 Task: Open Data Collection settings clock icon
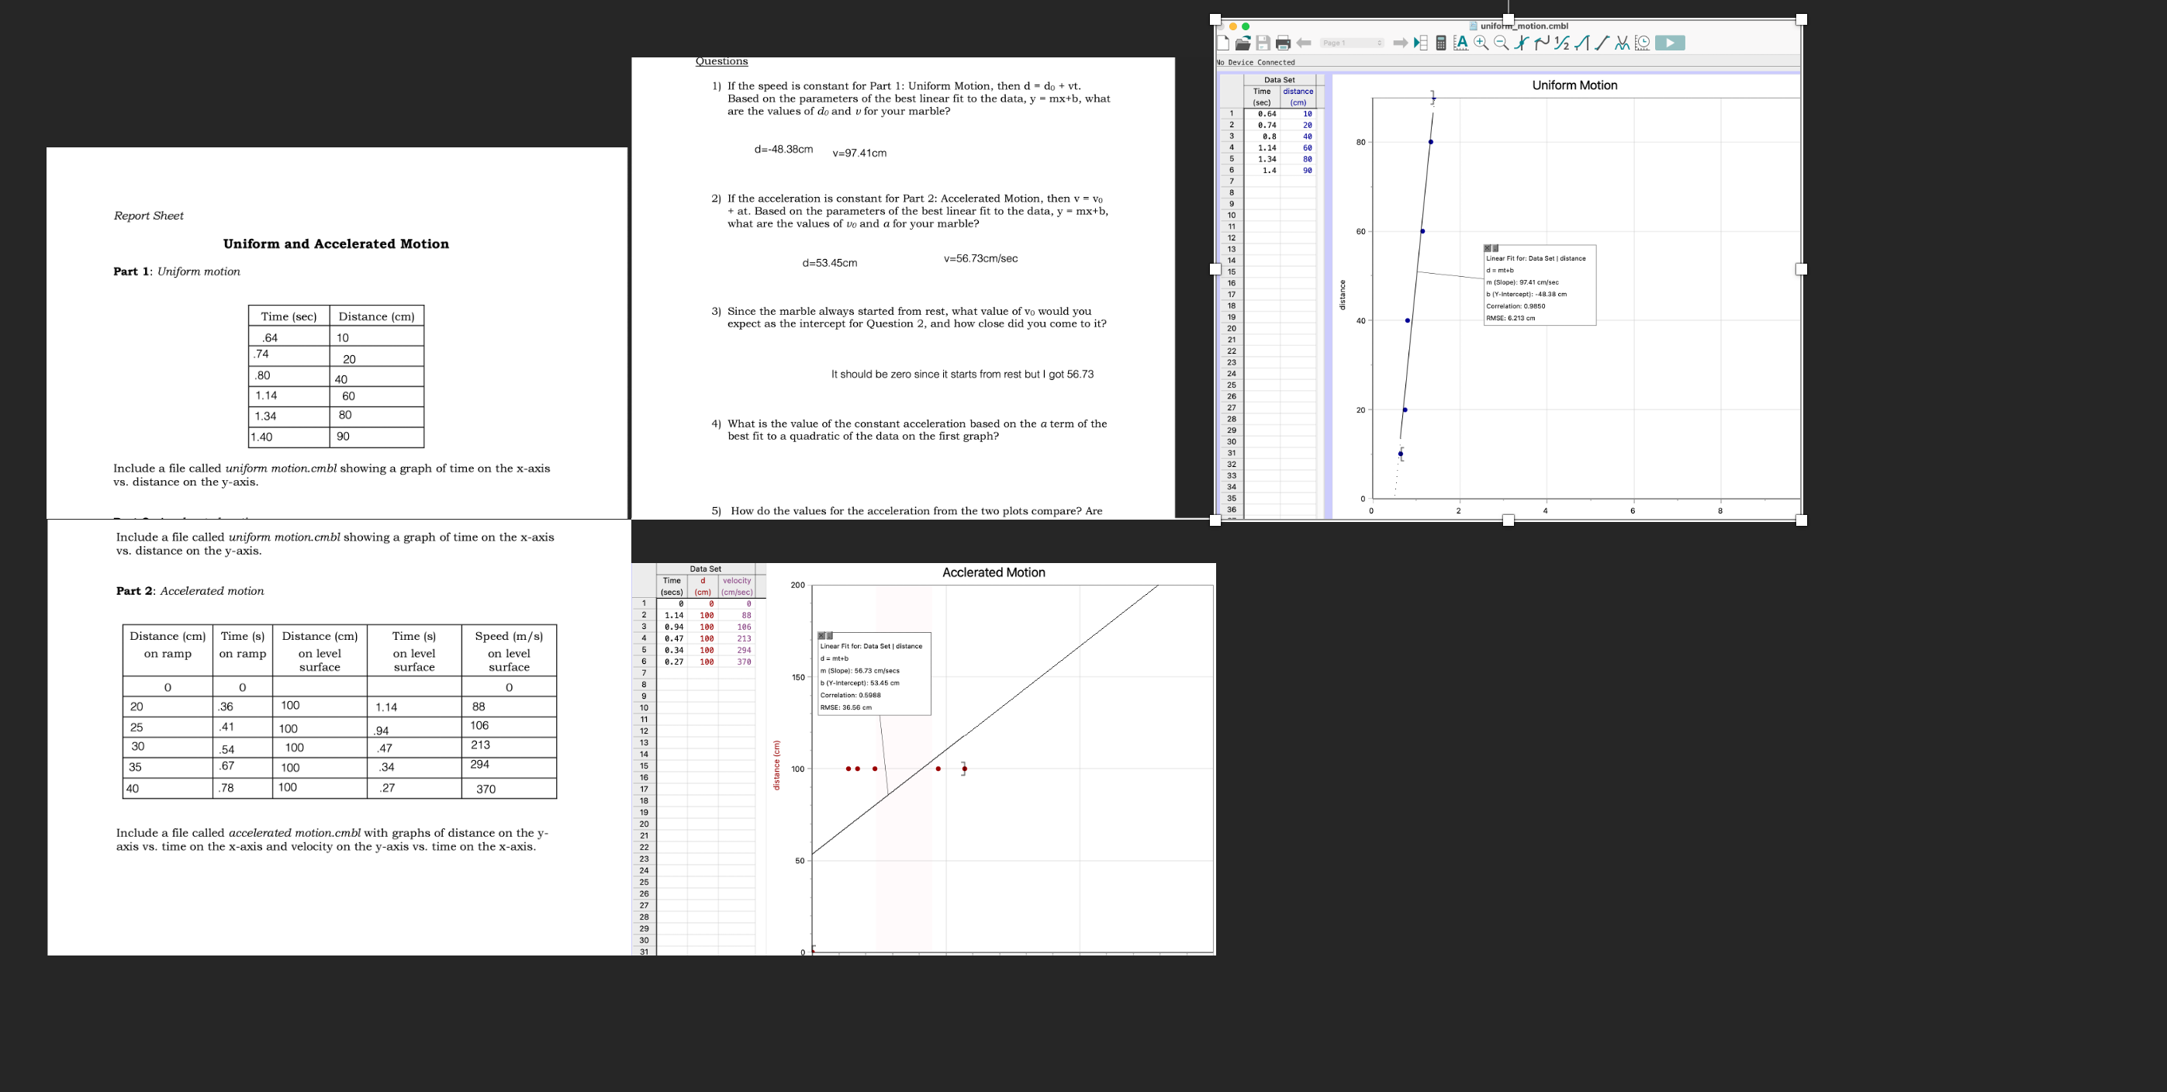tap(1642, 43)
